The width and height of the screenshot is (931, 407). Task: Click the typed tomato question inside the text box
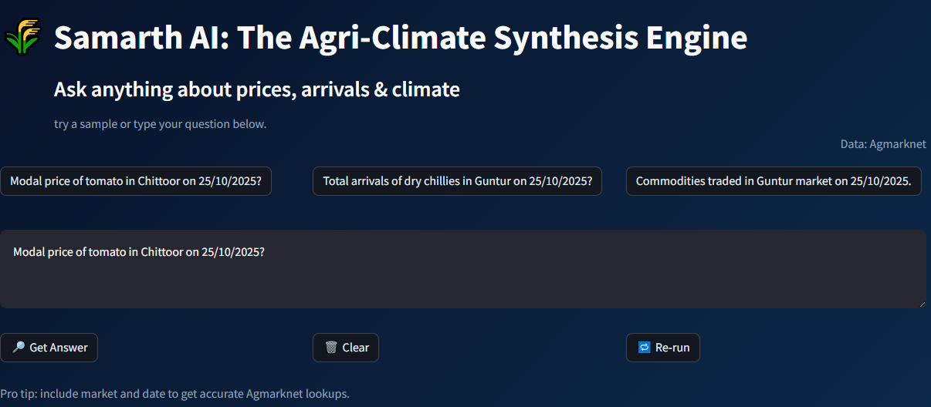[x=139, y=252]
